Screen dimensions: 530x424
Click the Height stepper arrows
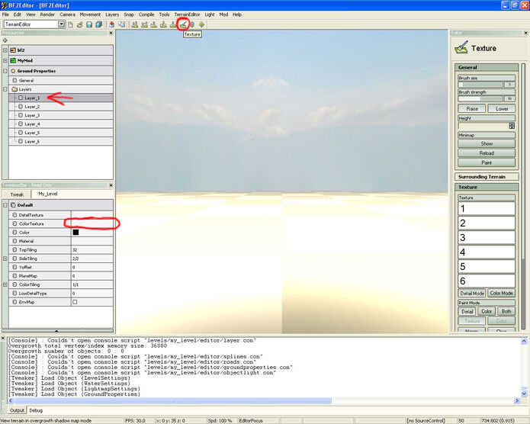[x=512, y=126]
